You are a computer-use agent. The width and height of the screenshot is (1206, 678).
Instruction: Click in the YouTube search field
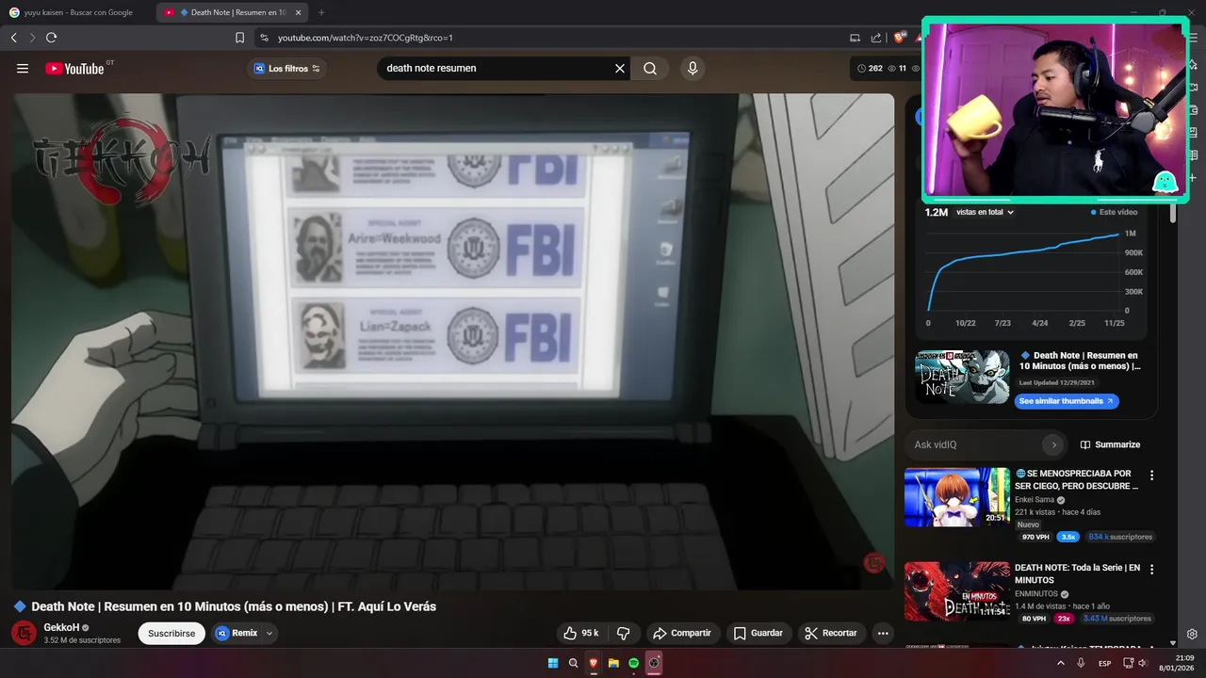(x=495, y=69)
